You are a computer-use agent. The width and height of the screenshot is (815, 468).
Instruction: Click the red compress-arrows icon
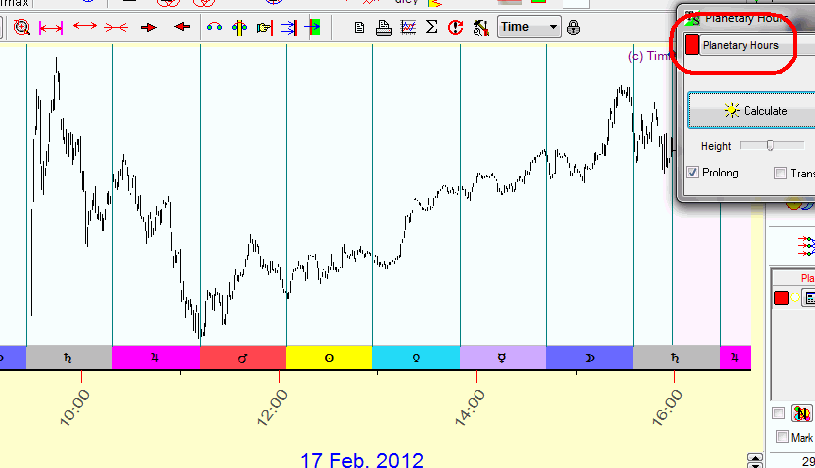tap(115, 27)
